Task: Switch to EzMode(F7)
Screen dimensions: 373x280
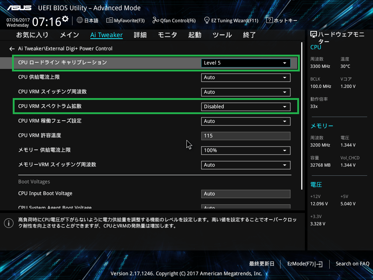Action: click(301, 264)
